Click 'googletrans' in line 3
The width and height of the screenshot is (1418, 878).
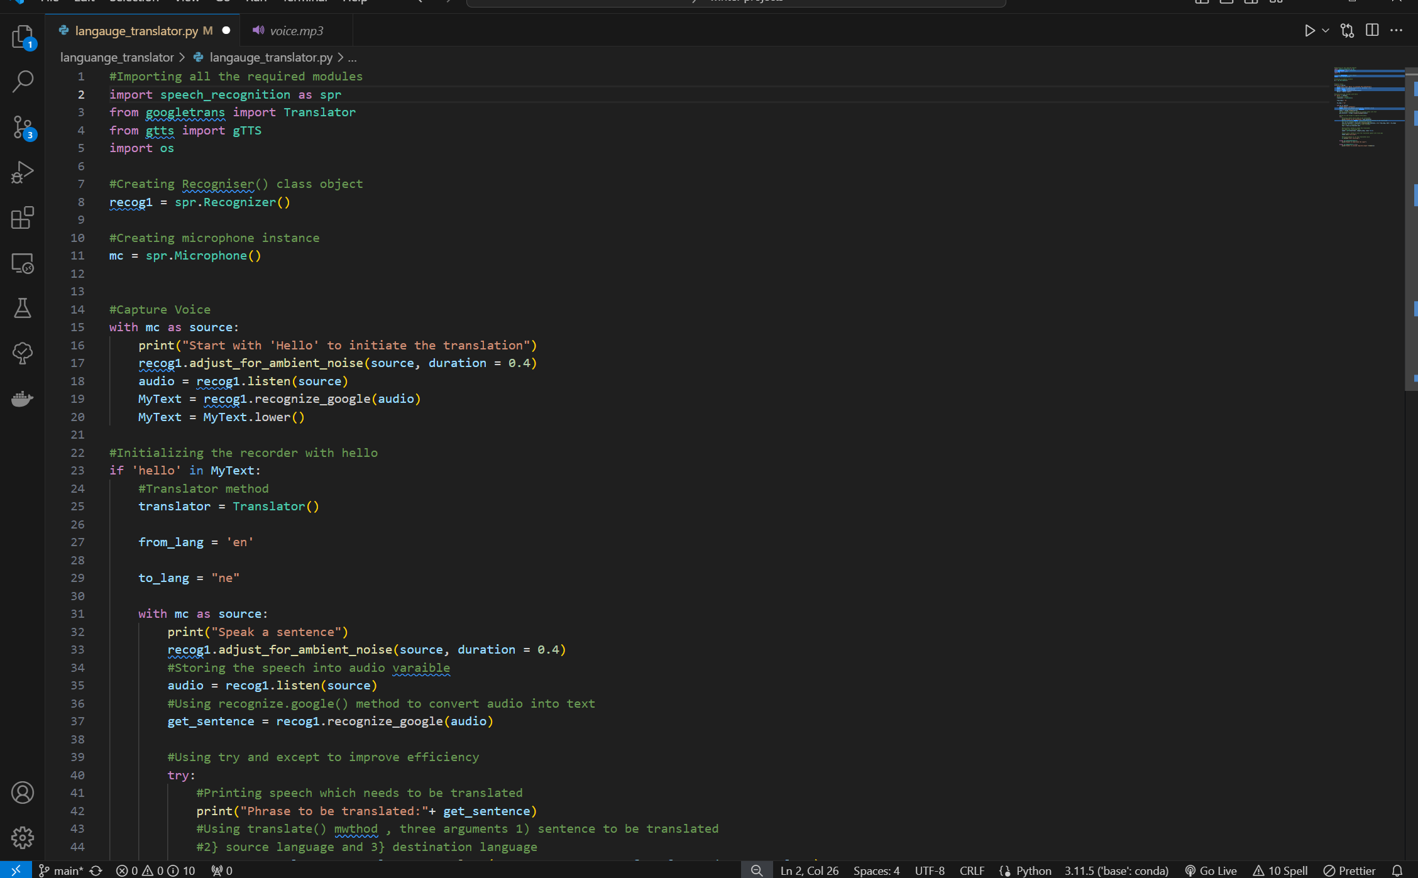[x=185, y=112]
